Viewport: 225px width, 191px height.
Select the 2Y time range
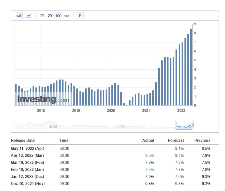pyautogui.click(x=50, y=16)
